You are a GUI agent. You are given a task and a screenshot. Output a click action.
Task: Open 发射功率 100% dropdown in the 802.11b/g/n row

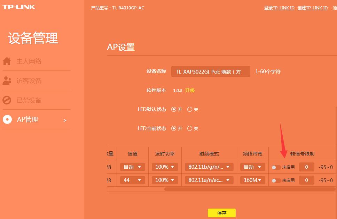(165, 167)
